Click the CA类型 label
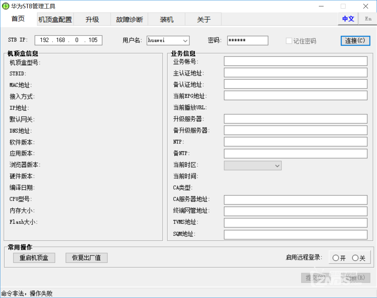 pos(183,187)
